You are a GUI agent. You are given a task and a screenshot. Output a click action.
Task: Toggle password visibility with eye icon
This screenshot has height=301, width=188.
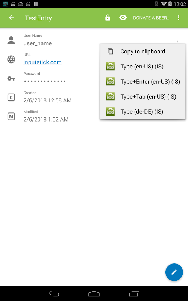click(123, 18)
